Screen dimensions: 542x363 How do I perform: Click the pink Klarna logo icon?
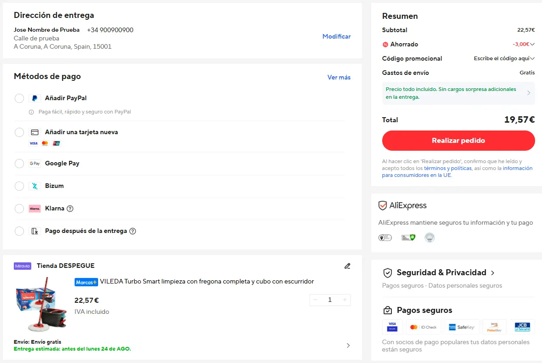[35, 209]
